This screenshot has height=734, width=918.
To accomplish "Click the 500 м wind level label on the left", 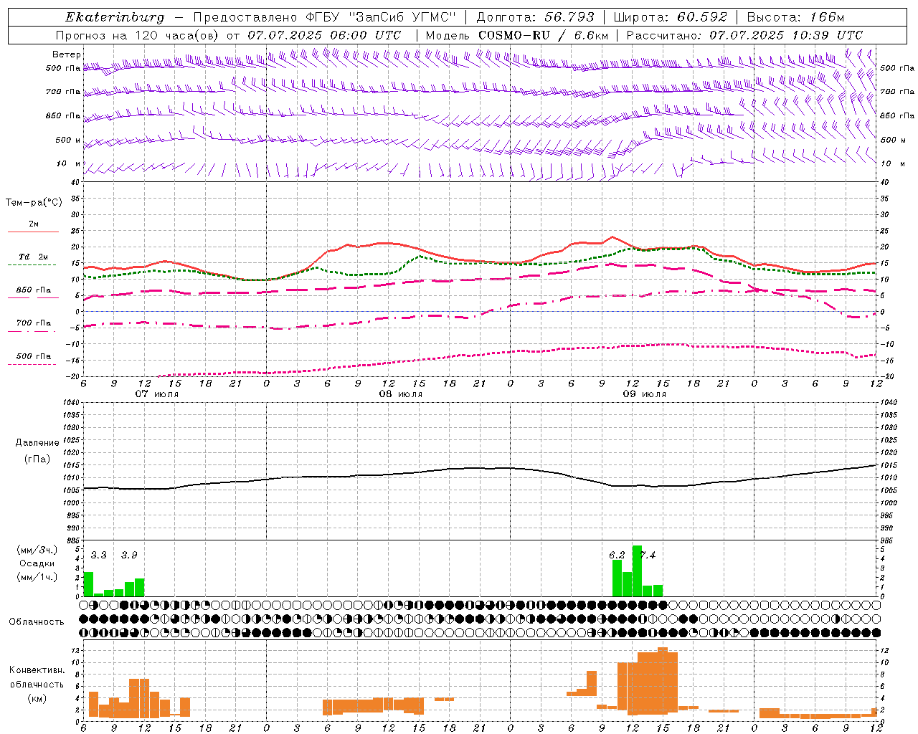I will pos(69,140).
